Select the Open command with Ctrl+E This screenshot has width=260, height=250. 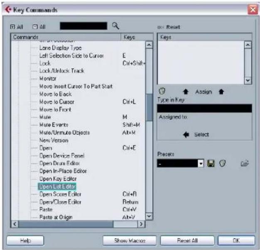[46, 148]
